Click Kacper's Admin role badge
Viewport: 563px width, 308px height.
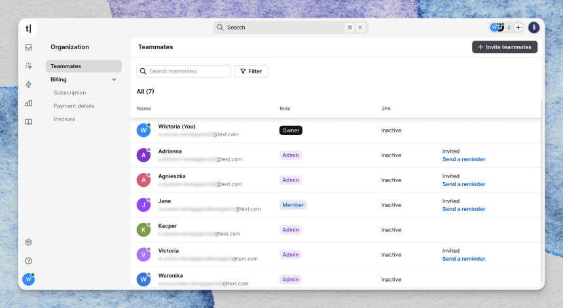point(291,229)
